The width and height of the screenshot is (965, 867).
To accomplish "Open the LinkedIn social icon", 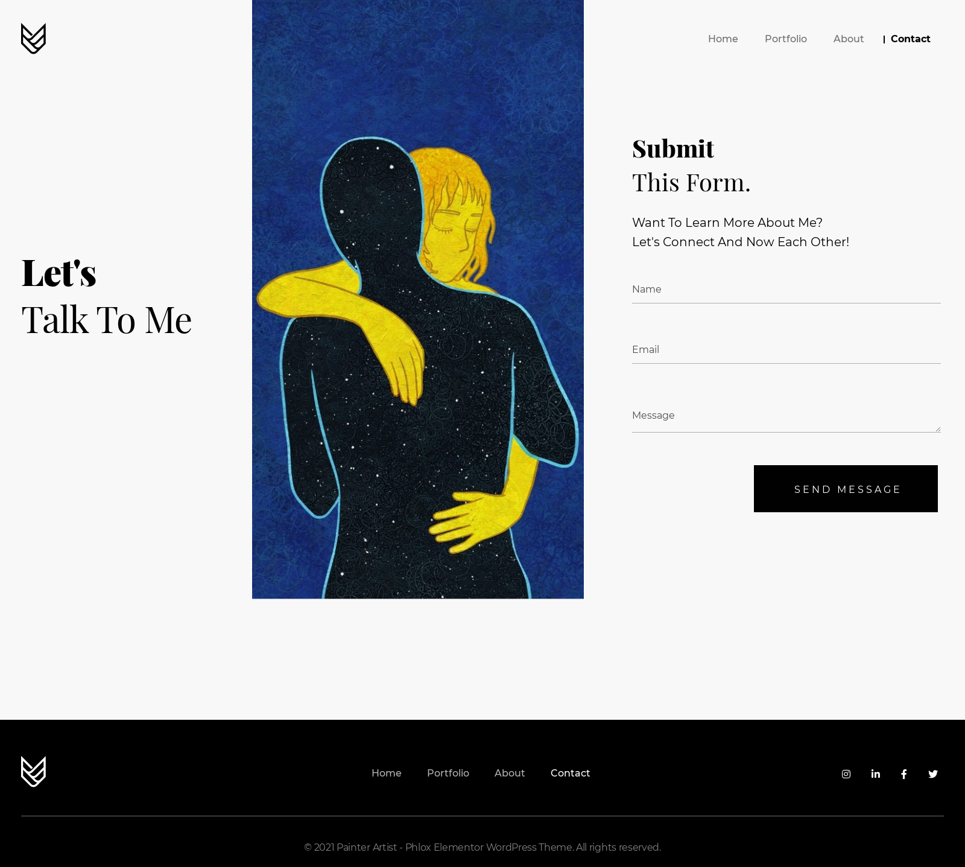I will click(876, 774).
